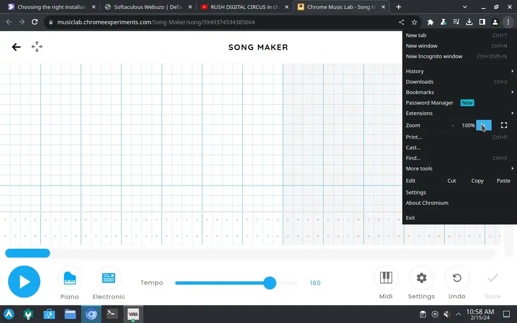The height and width of the screenshot is (323, 517).
Task: Change percussion with the Electronic icon
Action: [109, 278]
